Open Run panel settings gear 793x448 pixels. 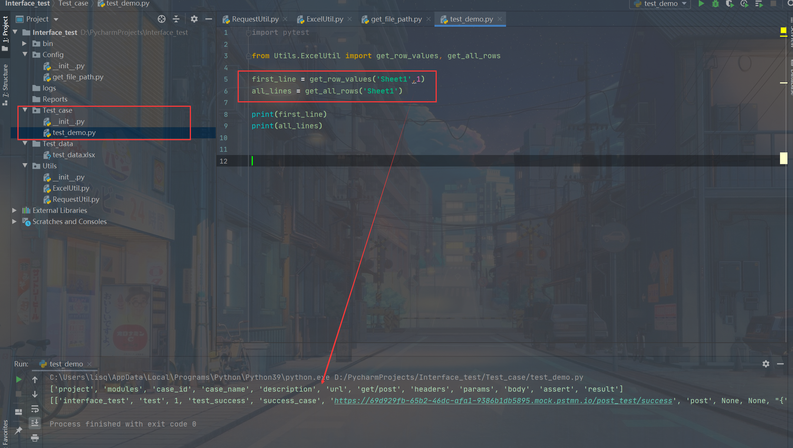pyautogui.click(x=766, y=364)
